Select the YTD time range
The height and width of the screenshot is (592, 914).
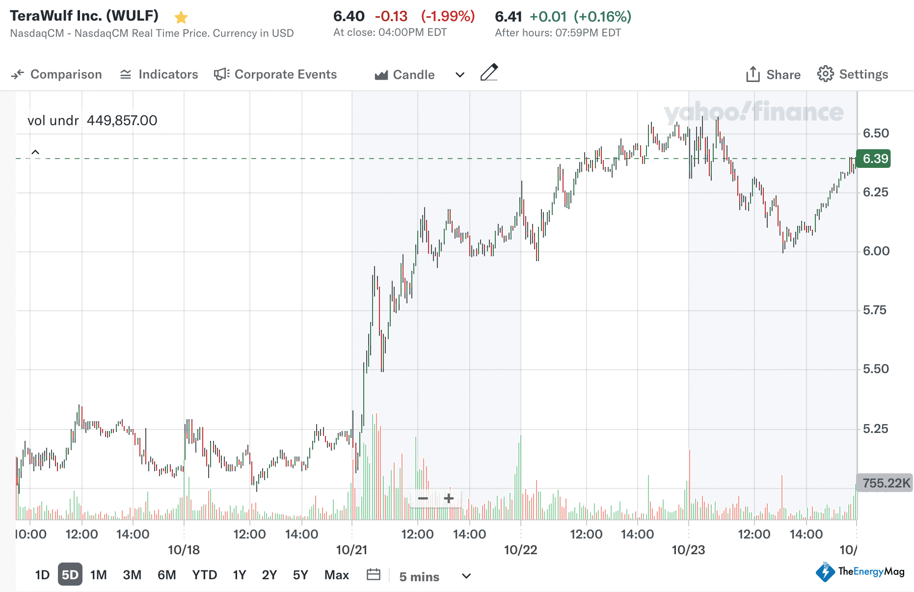[204, 574]
